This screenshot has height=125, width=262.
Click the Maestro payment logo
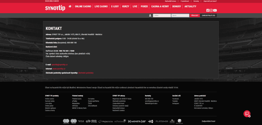(73, 121)
